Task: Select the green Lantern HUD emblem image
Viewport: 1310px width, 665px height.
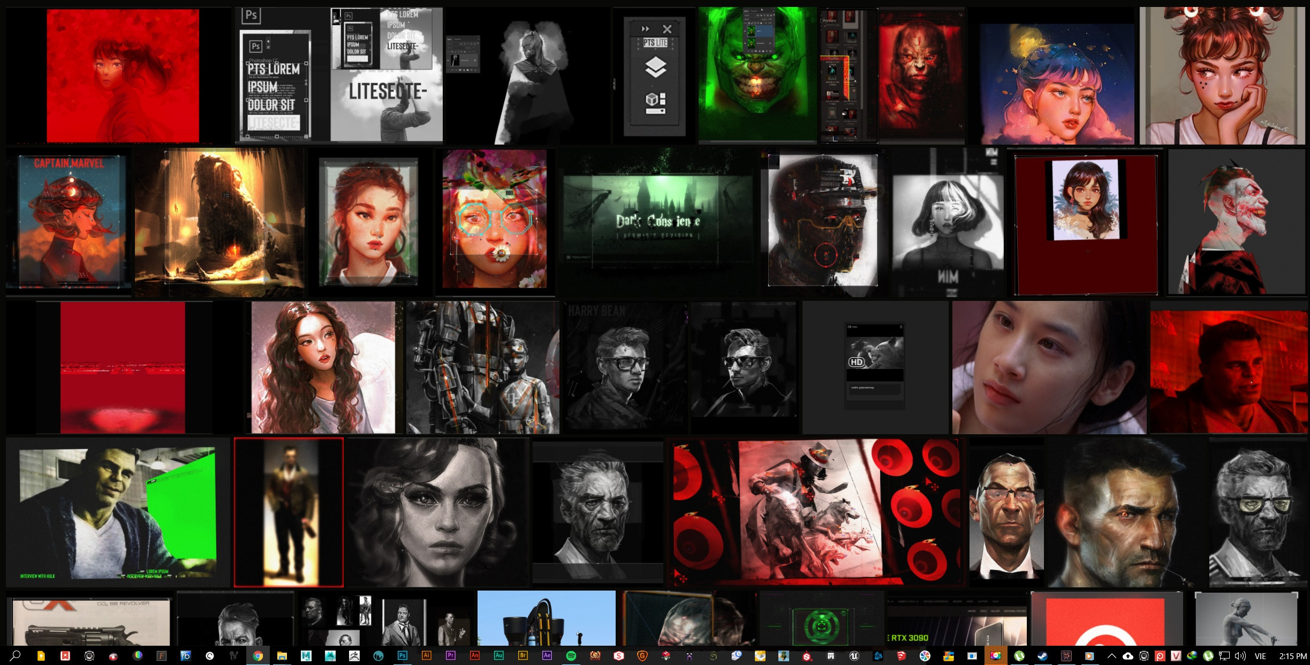Action: point(821,619)
